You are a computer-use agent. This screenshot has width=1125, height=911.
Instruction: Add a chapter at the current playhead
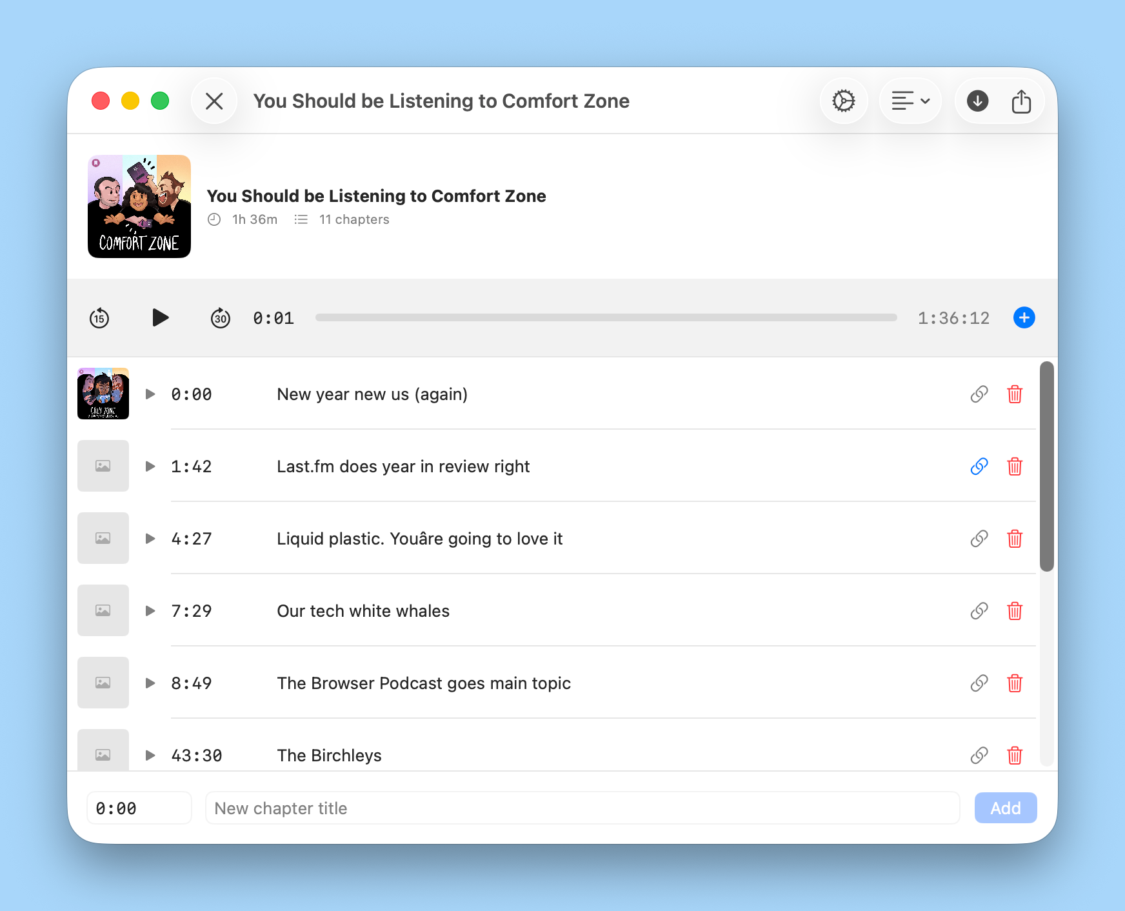click(x=1024, y=317)
